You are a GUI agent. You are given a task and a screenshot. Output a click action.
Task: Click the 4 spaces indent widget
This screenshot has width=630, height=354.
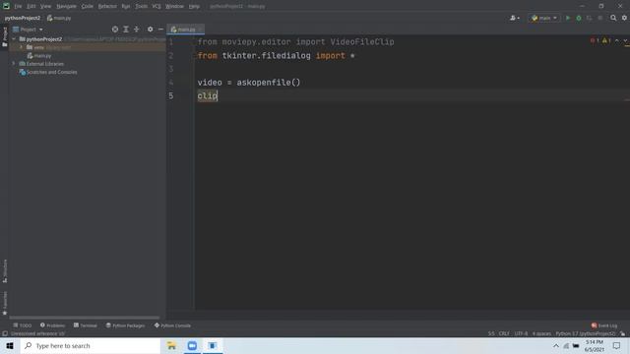[x=541, y=333]
